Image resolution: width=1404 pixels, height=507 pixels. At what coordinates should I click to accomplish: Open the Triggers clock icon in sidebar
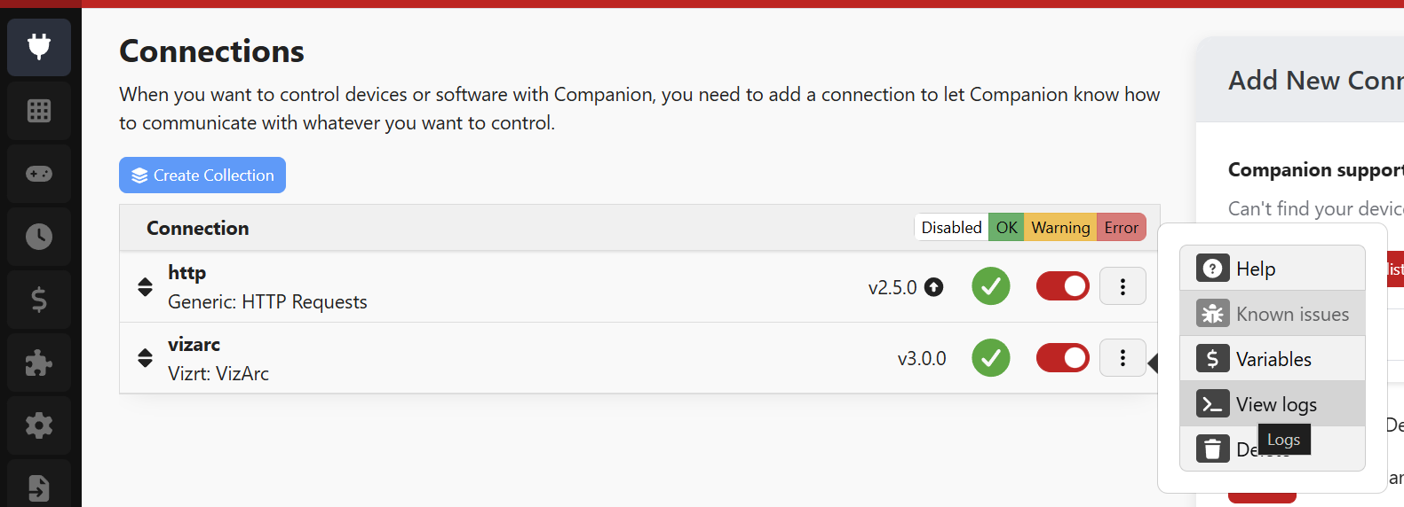pos(39,237)
